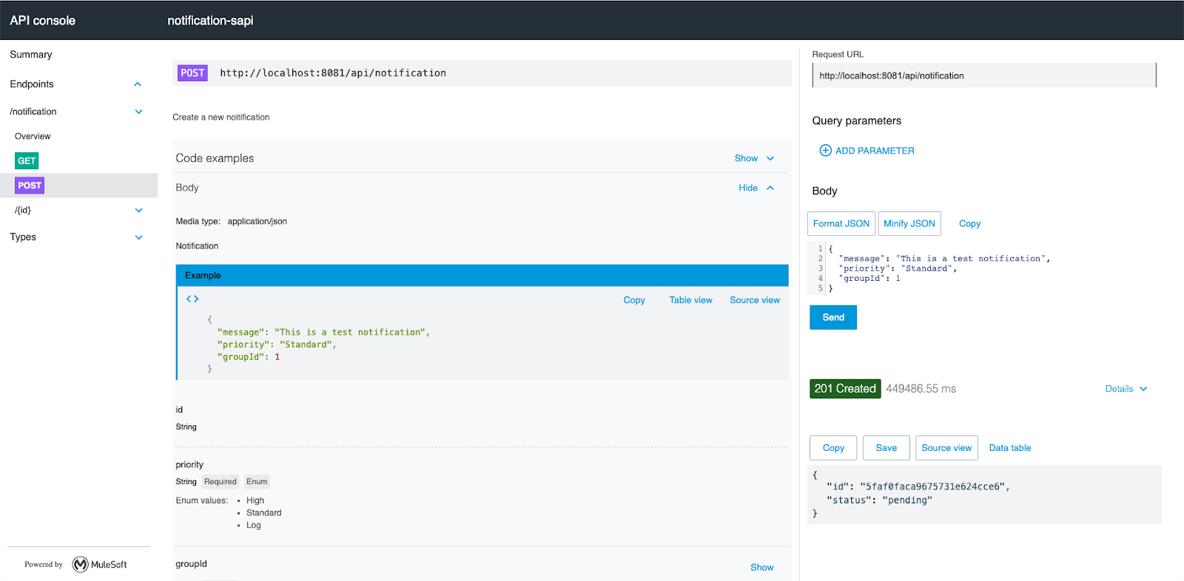Image resolution: width=1184 pixels, height=581 pixels.
Task: Click the Format JSON button
Action: tap(841, 224)
